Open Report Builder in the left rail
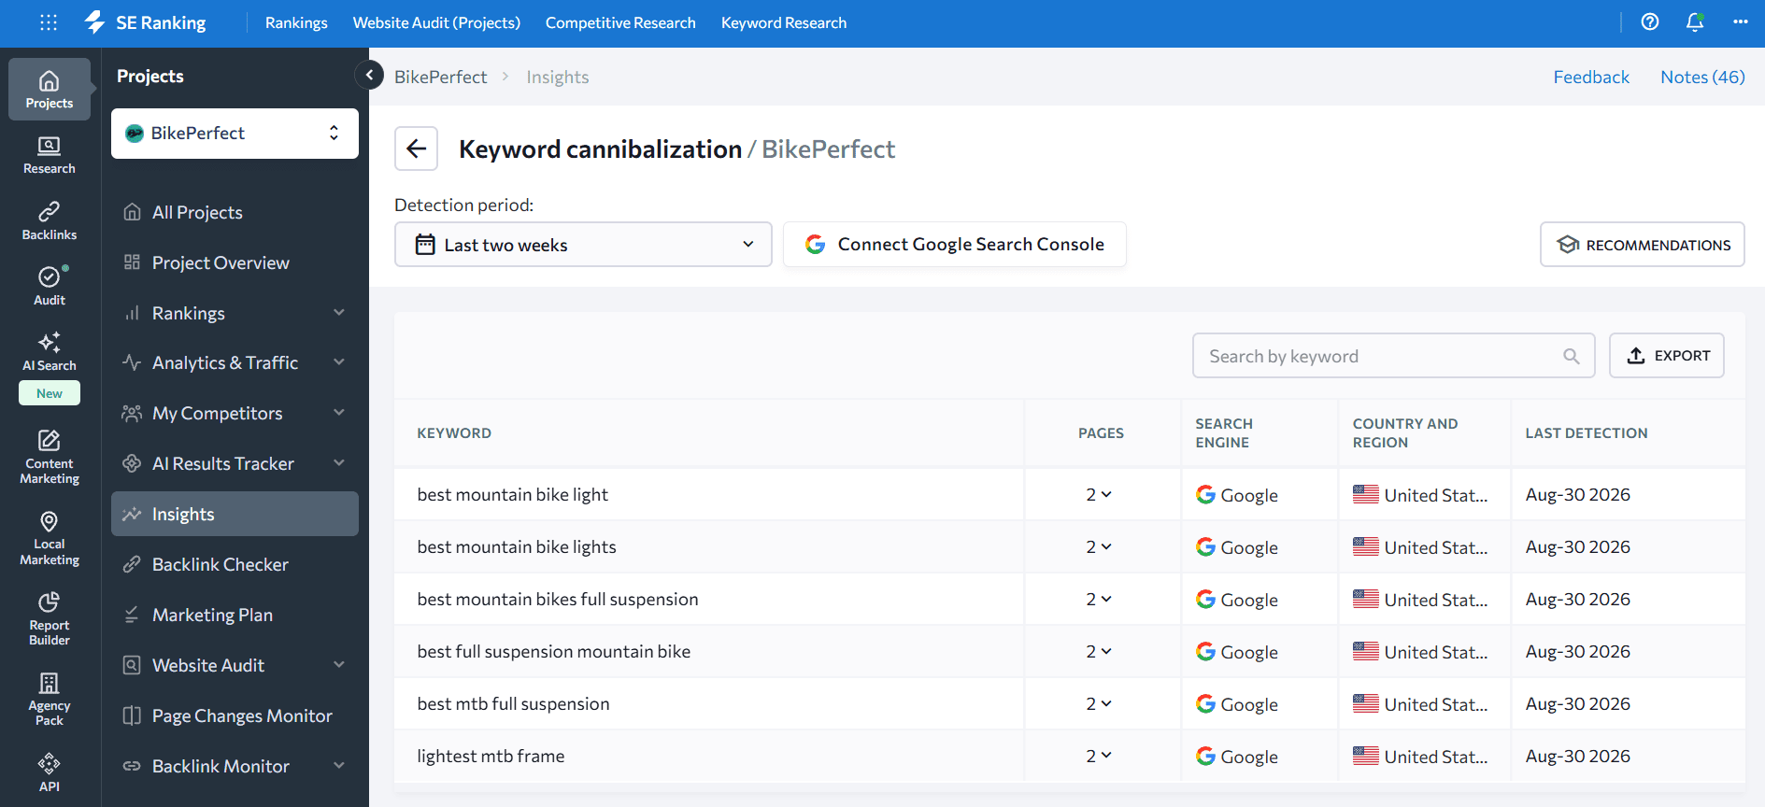Image resolution: width=1765 pixels, height=807 pixels. pyautogui.click(x=50, y=619)
